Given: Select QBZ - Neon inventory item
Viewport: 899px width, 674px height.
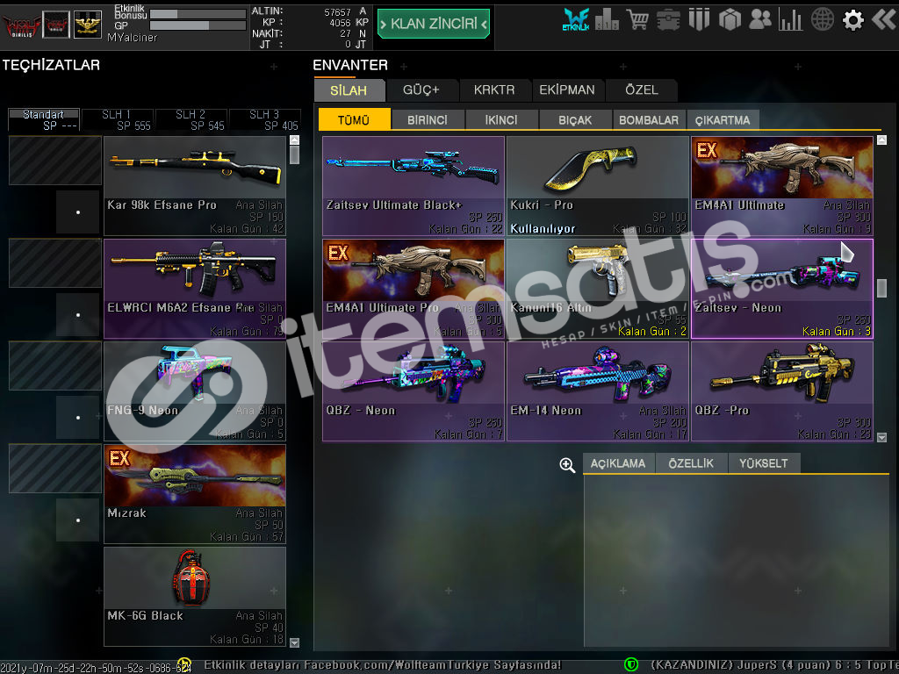Looking at the screenshot, I should point(414,391).
